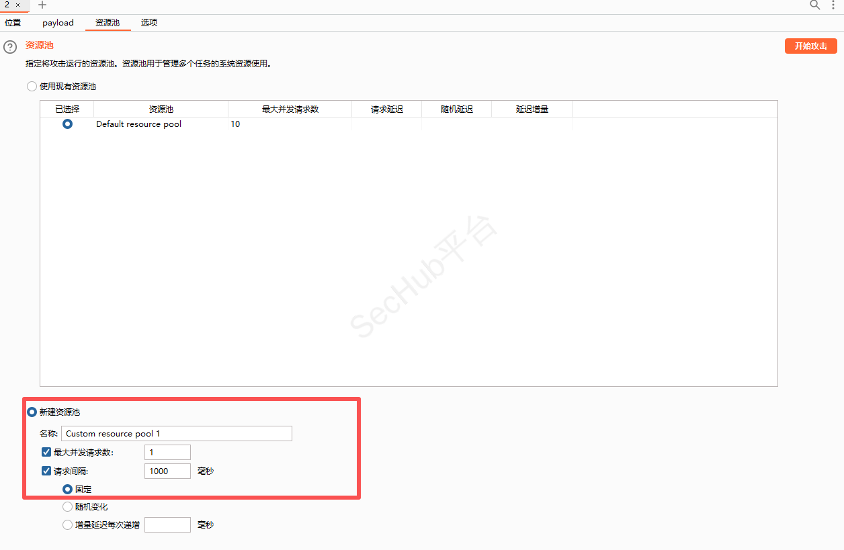This screenshot has height=550, width=844.
Task: Click the 名称 field with Custom resource pool 1
Action: click(x=176, y=434)
